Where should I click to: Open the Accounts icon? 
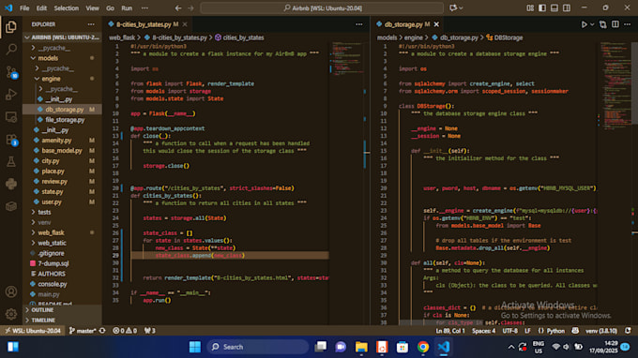coord(11,291)
